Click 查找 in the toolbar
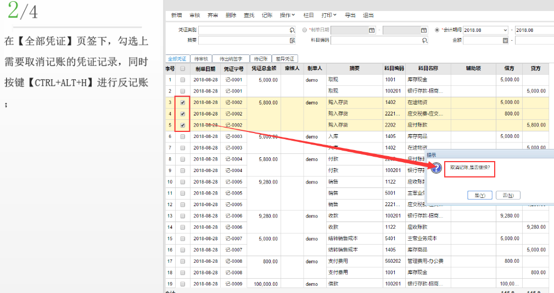The height and width of the screenshot is (293, 554). (x=249, y=15)
